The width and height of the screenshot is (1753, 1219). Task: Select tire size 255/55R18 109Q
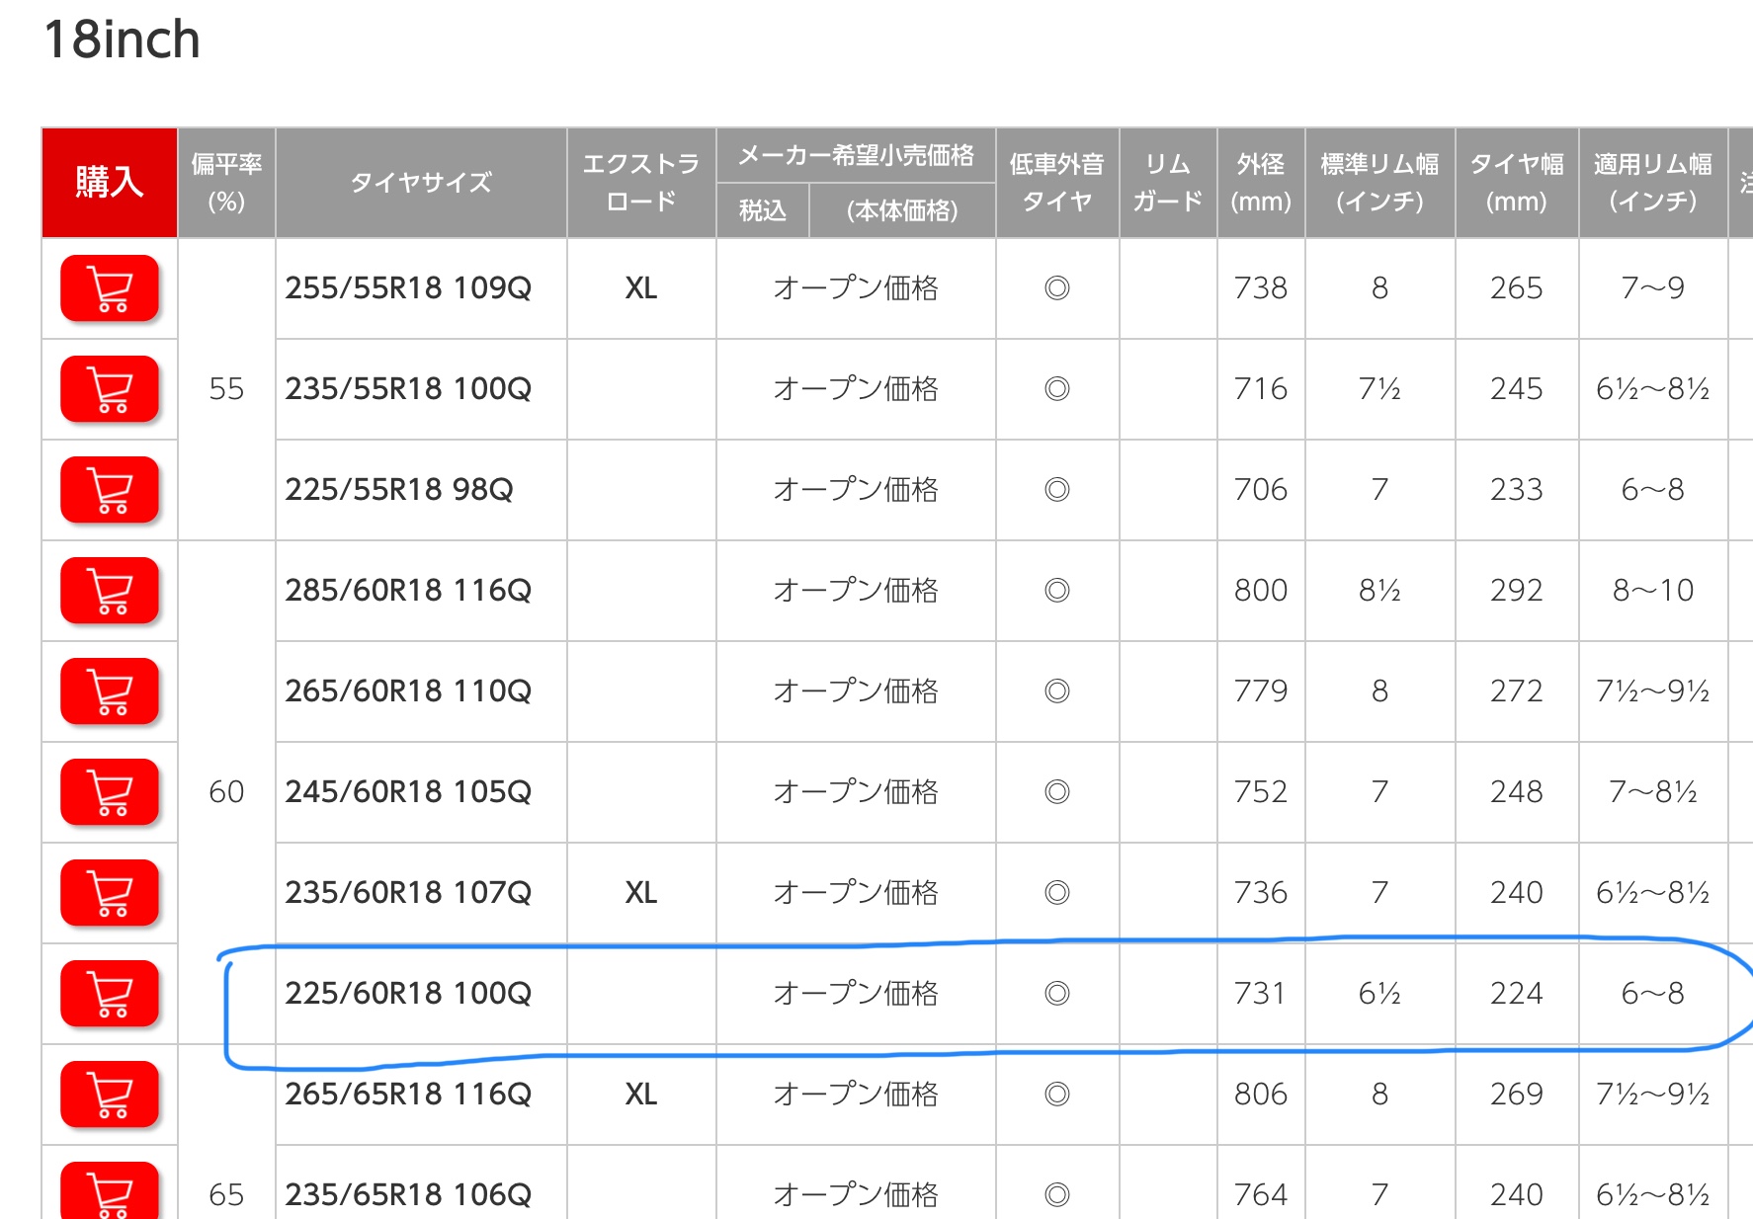coord(408,288)
